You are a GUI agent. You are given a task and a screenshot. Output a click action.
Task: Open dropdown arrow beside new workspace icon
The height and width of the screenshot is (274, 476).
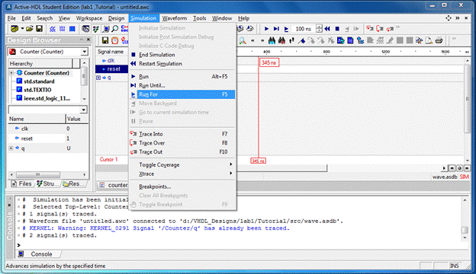tap(22, 29)
